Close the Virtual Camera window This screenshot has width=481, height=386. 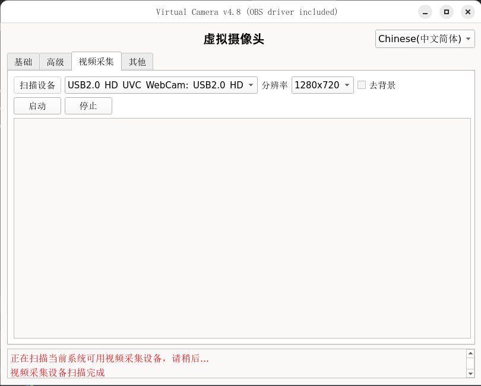point(467,12)
